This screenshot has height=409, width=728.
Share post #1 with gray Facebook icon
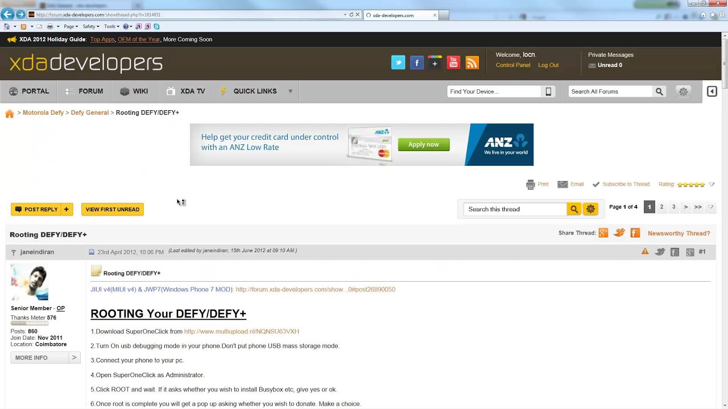click(x=675, y=252)
